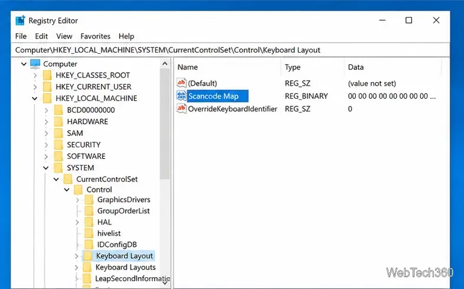Click the hivelist folder icon
Viewport: 464px width, 289px height.
click(x=89, y=233)
